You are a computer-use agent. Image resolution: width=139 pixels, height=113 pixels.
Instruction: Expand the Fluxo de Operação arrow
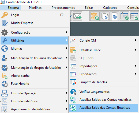67,93
